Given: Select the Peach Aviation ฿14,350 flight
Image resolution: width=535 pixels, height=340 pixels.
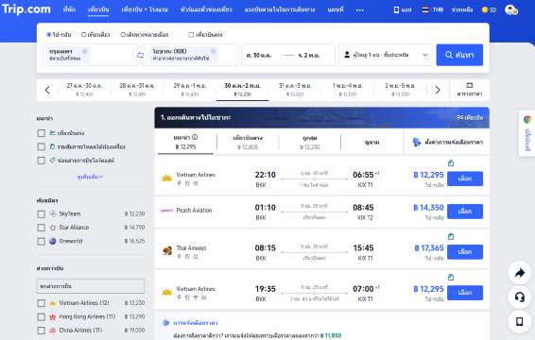Looking at the screenshot, I should [x=465, y=212].
